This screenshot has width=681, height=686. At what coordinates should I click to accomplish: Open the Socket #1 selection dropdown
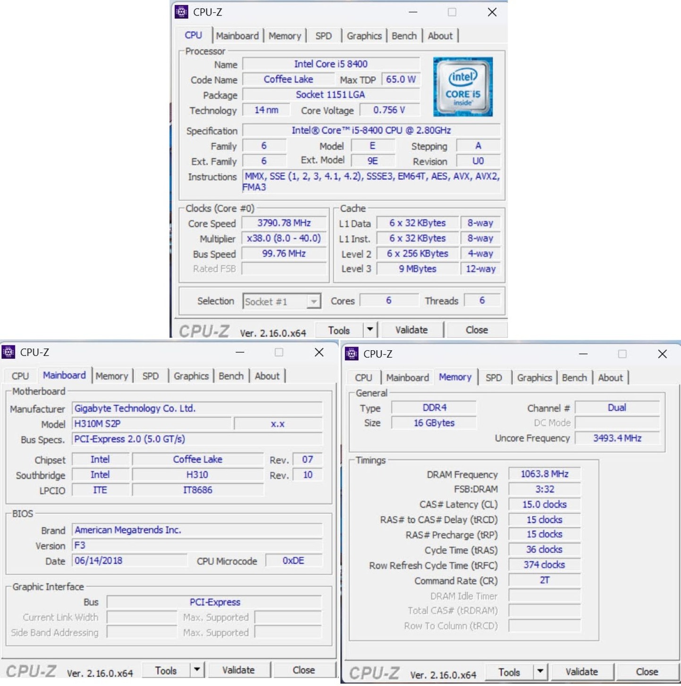pyautogui.click(x=282, y=301)
